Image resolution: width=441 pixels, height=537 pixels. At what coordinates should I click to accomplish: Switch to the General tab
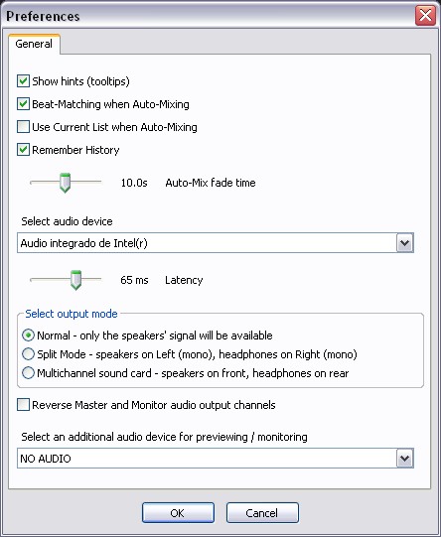pyautogui.click(x=34, y=44)
